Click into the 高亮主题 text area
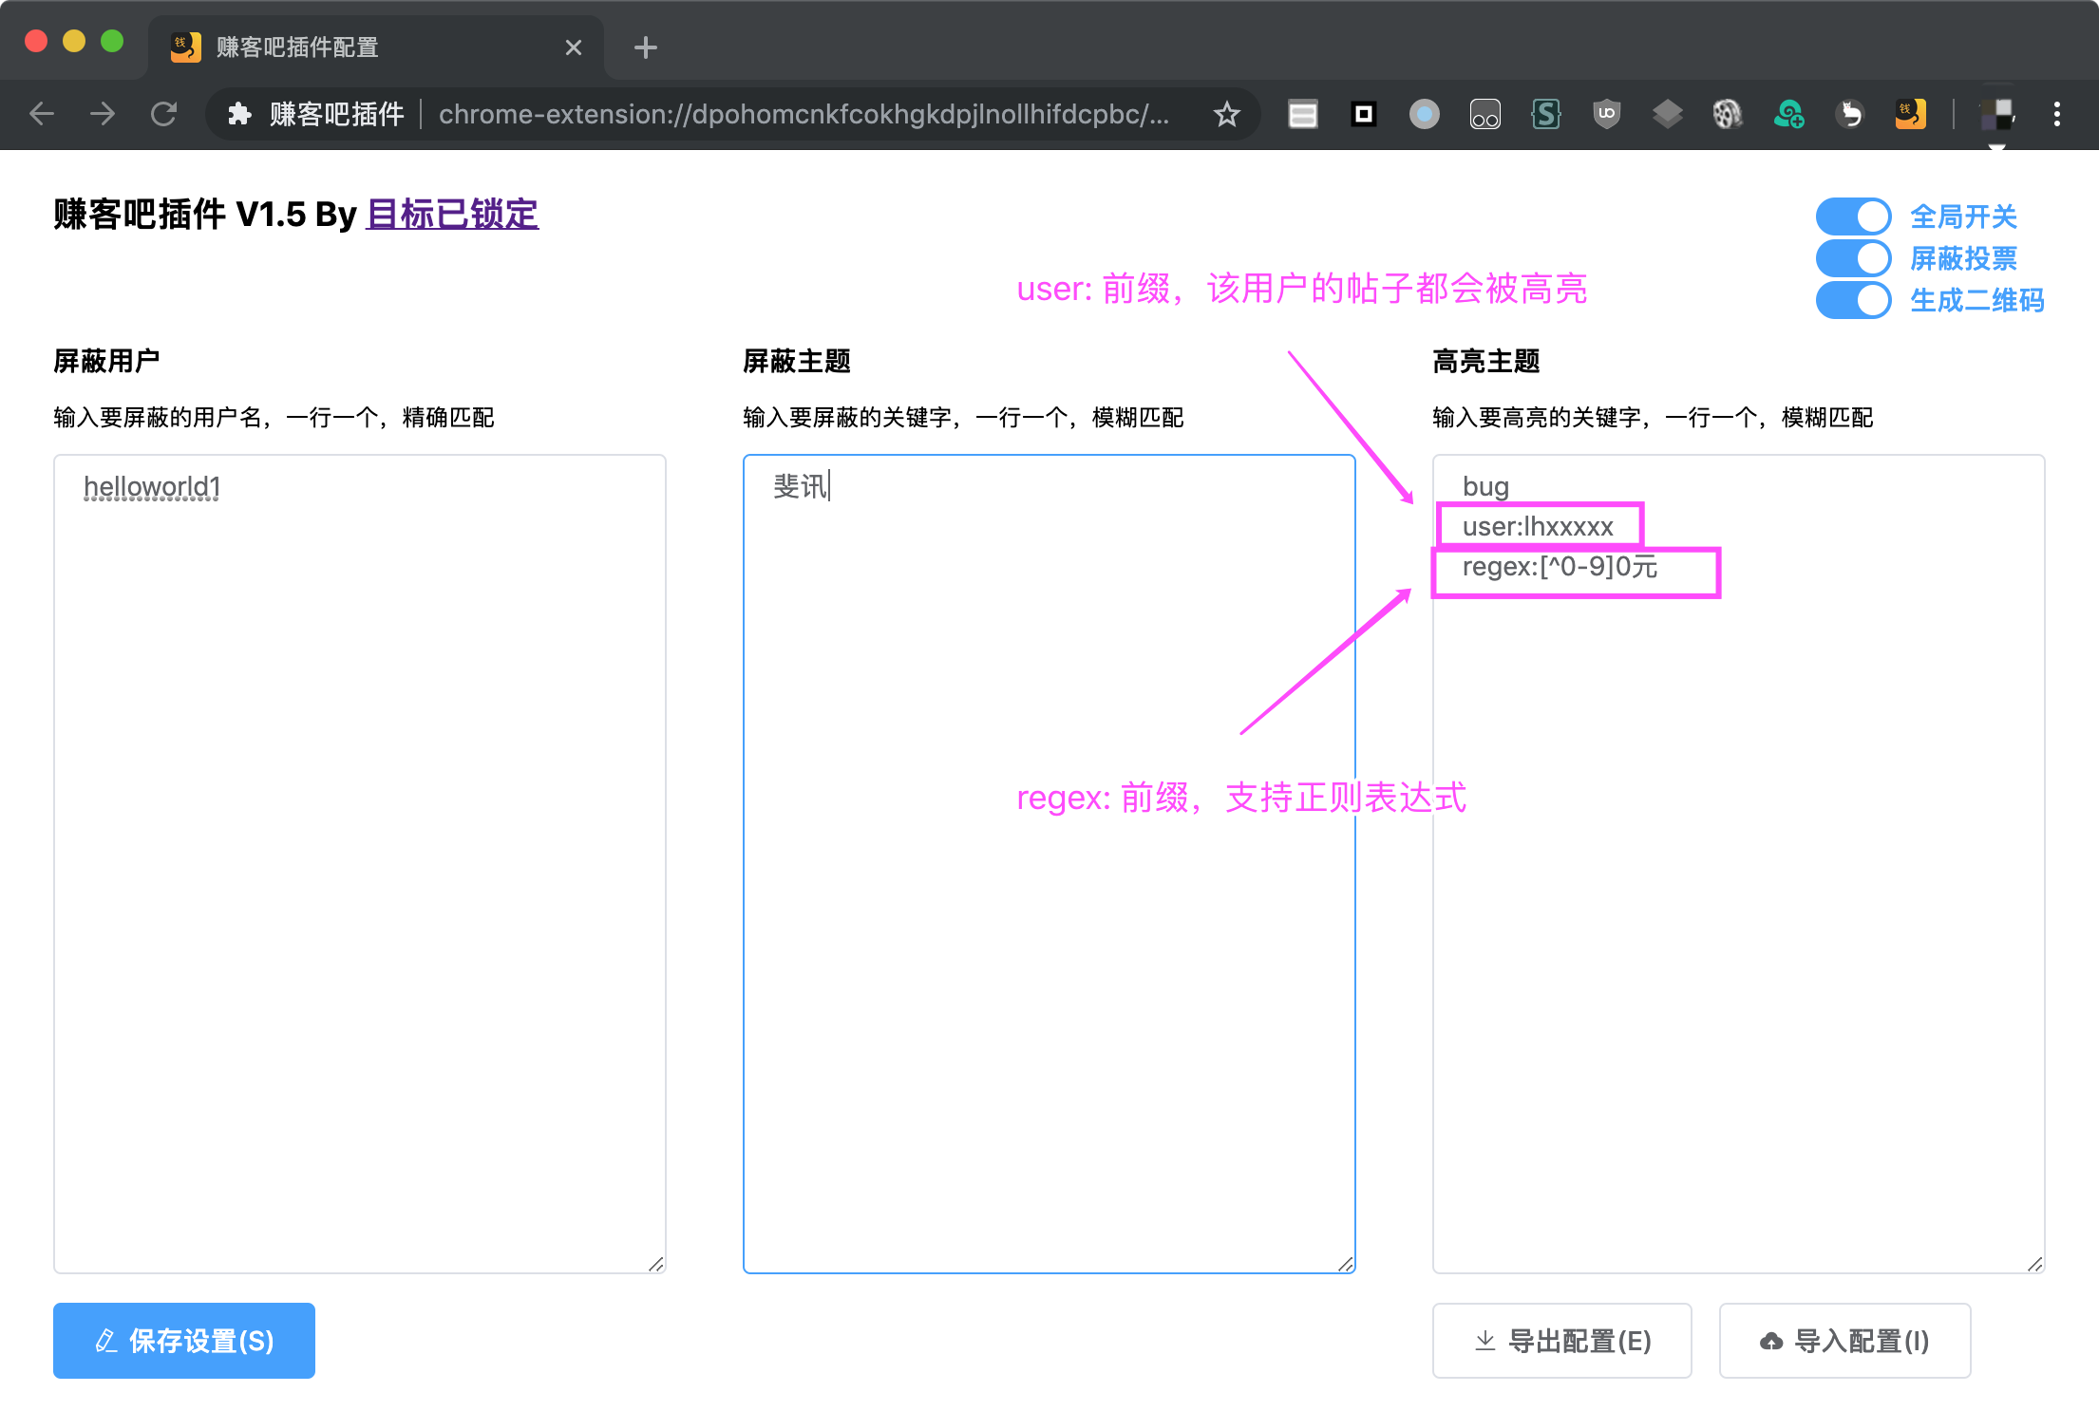Image resolution: width=2099 pixels, height=1411 pixels. pyautogui.click(x=1738, y=863)
